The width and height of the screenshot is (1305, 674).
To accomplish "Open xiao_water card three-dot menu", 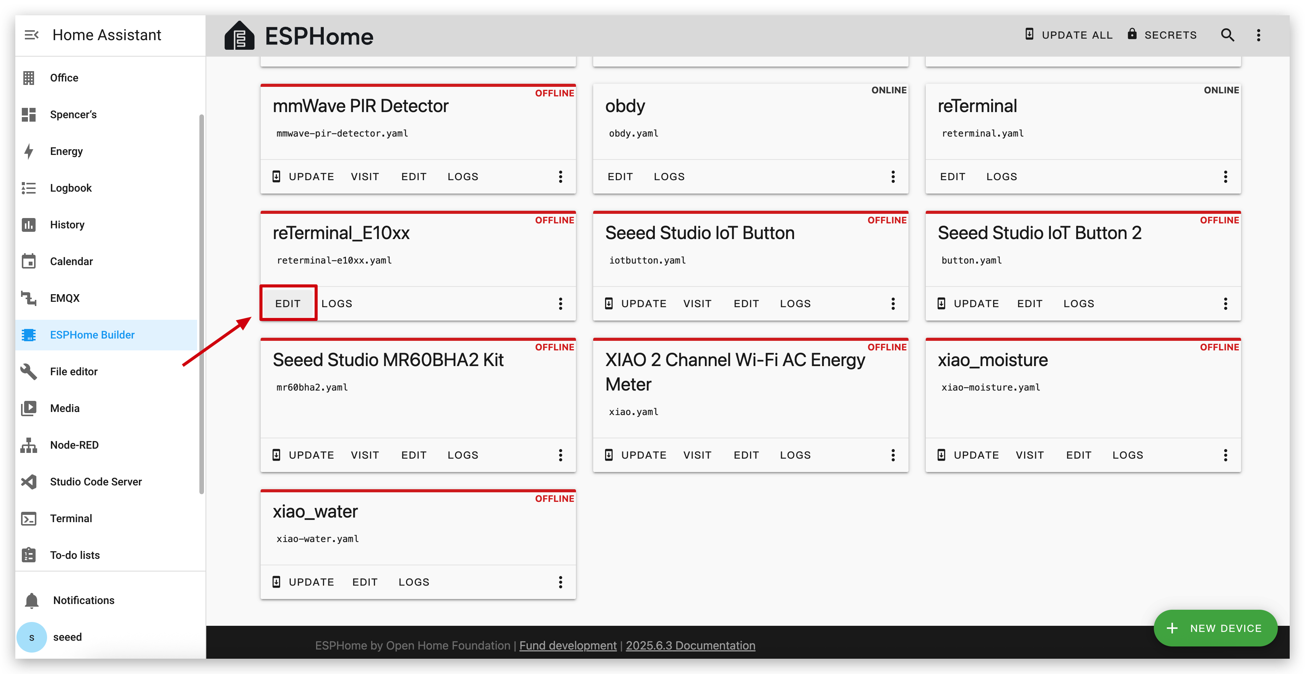I will click(560, 582).
